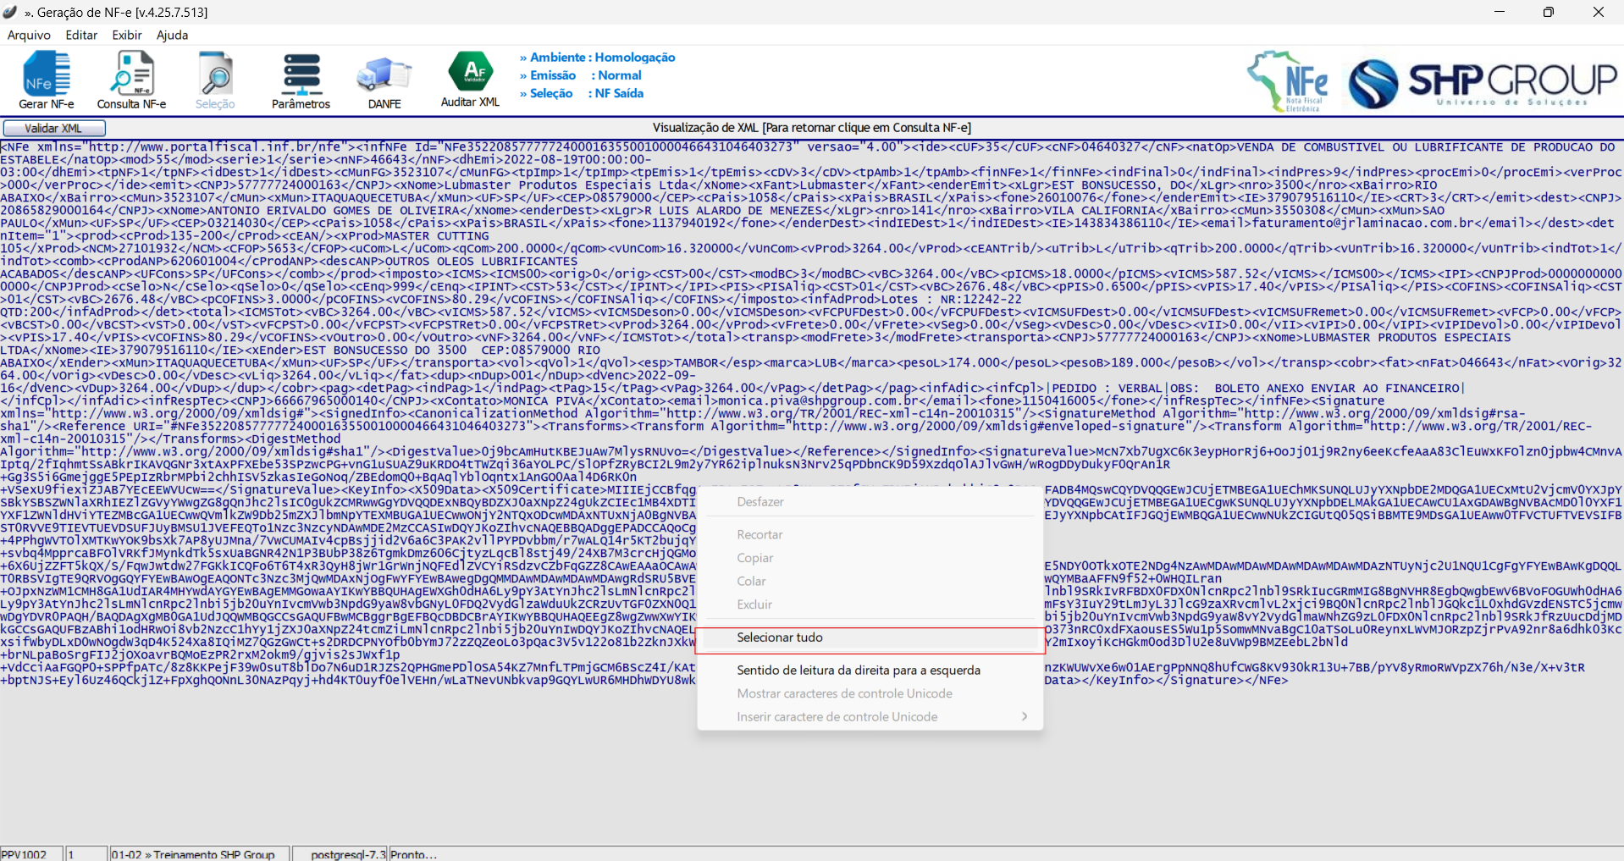Screen dimensions: 1624x861
Task: Click the Emissão: Normal label
Action: (x=585, y=75)
